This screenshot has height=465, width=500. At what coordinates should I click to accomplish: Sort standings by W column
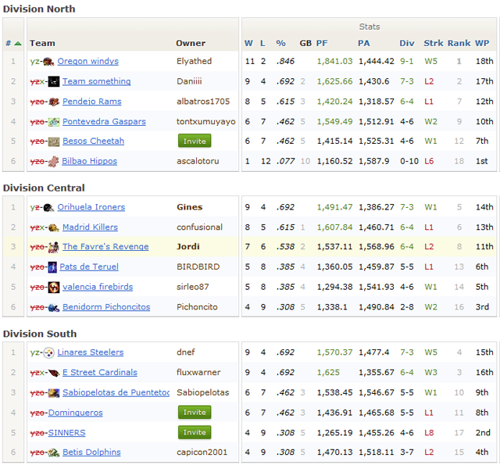point(248,44)
